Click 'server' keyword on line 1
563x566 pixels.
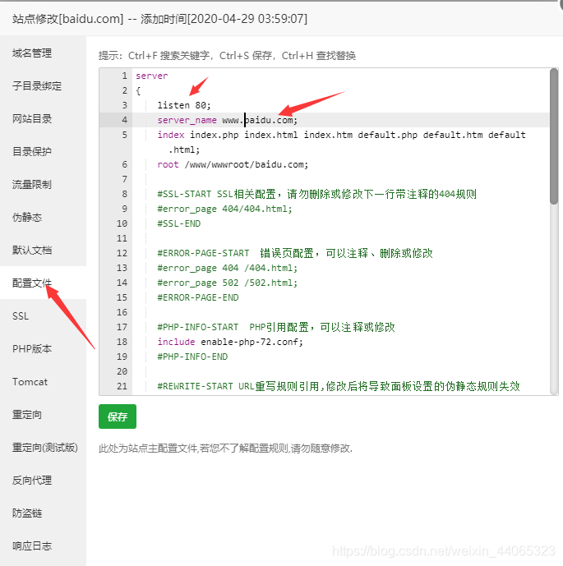(152, 76)
